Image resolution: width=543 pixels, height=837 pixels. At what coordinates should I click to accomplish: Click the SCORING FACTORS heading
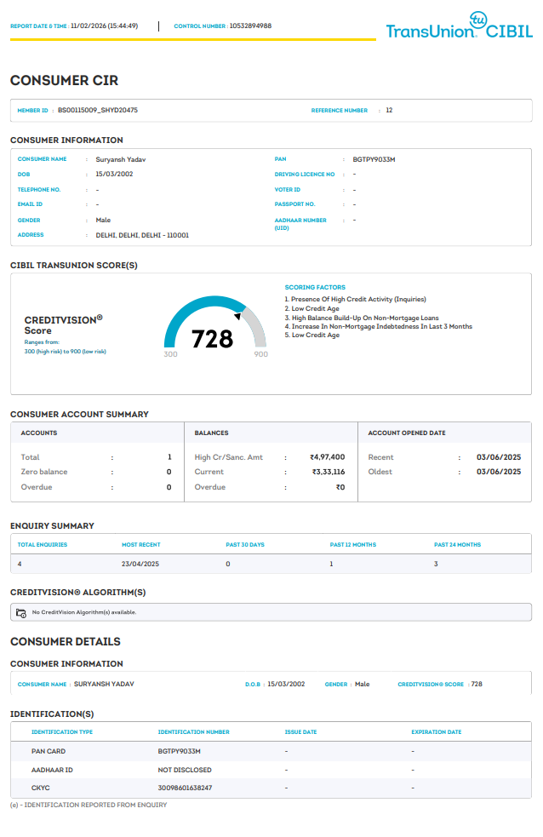pyautogui.click(x=315, y=287)
